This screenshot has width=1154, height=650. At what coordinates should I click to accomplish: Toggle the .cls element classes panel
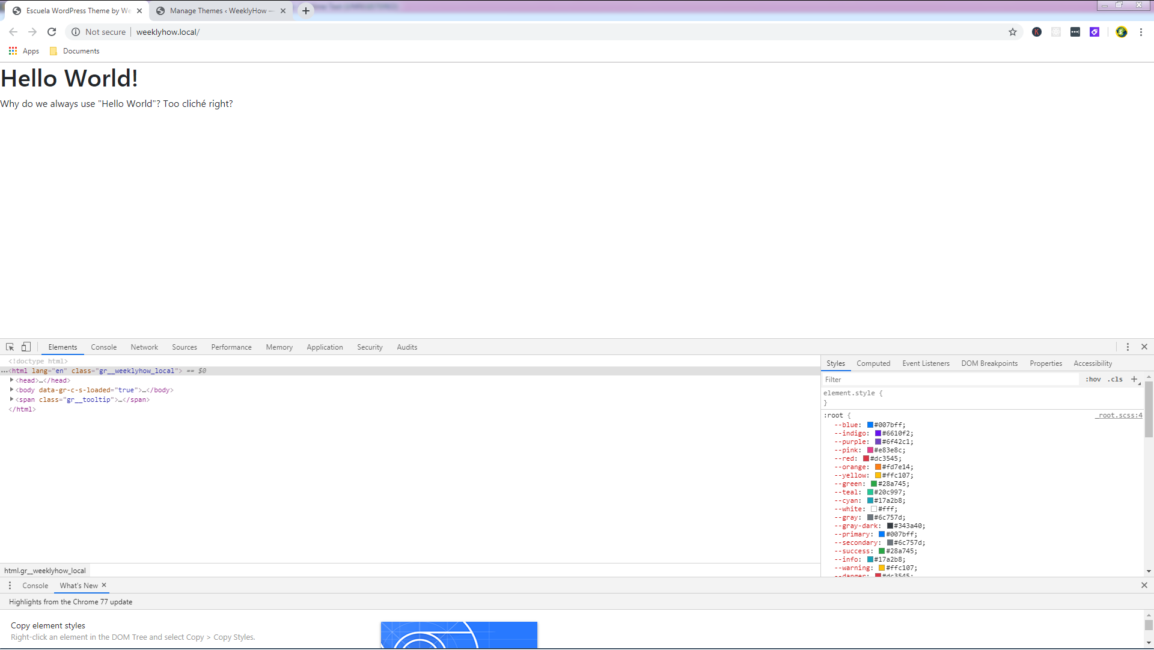point(1116,380)
